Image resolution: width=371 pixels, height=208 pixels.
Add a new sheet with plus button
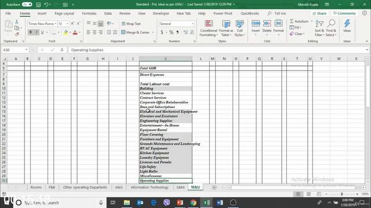(214, 187)
